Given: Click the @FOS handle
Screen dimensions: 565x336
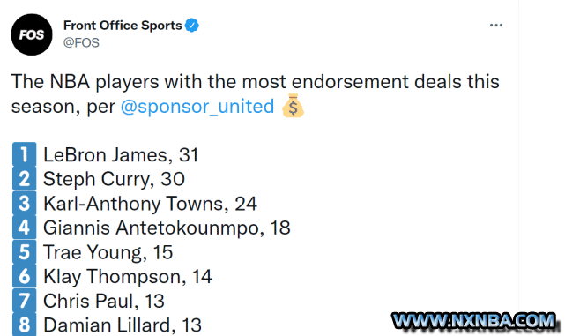Looking at the screenshot, I should pyautogui.click(x=81, y=42).
